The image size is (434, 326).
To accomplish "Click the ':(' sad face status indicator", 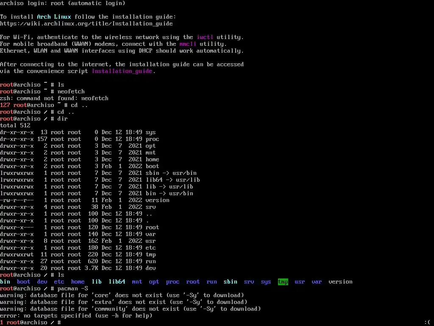I will tap(427, 323).
